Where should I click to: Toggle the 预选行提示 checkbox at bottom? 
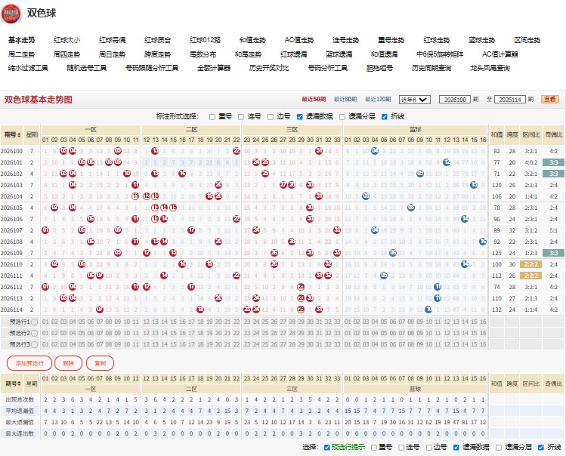(x=326, y=448)
